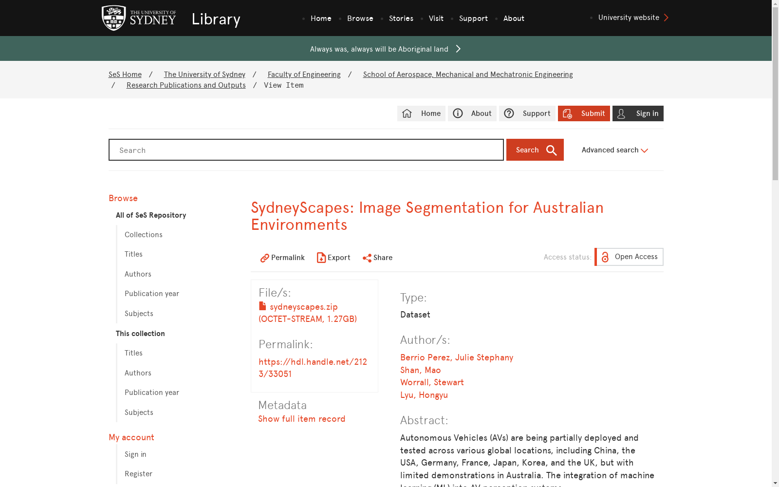
Task: Browse Subjects under All of SeS Repository
Action: click(139, 314)
